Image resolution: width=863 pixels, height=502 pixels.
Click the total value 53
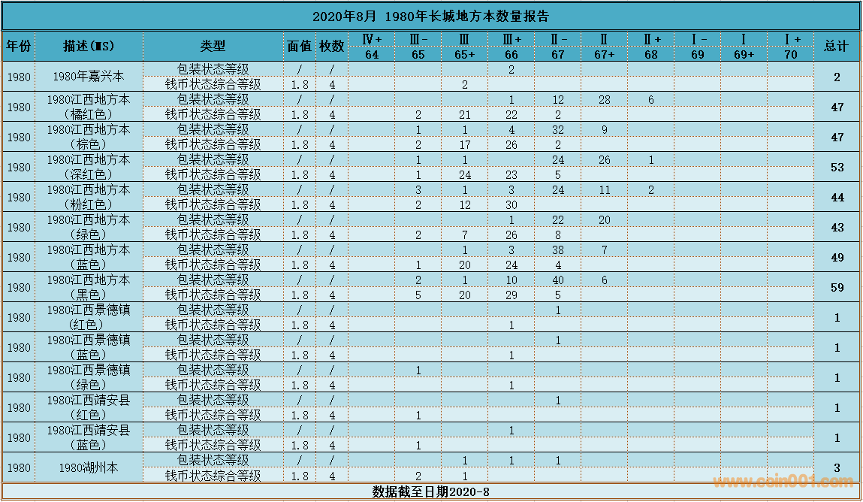pos(836,167)
